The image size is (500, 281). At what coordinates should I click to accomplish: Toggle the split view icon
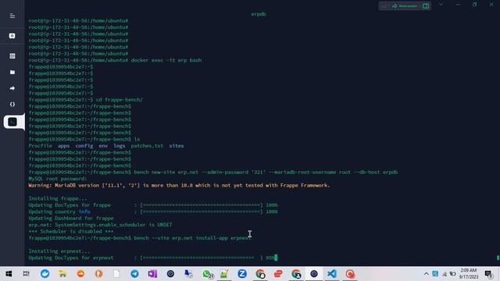coord(425,6)
